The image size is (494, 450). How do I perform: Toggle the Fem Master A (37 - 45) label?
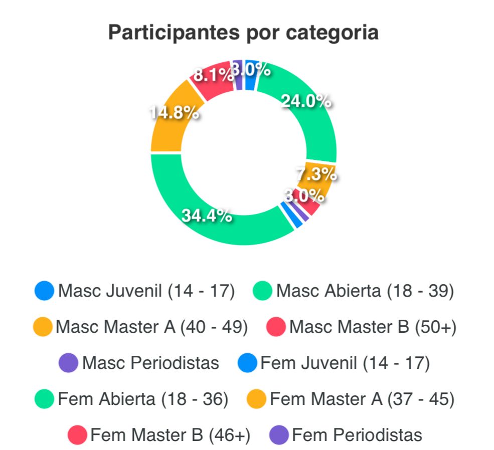pyautogui.click(x=362, y=399)
